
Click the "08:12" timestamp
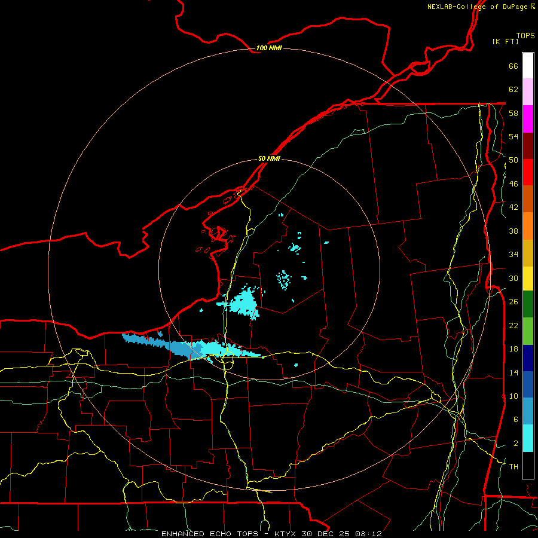(x=369, y=534)
